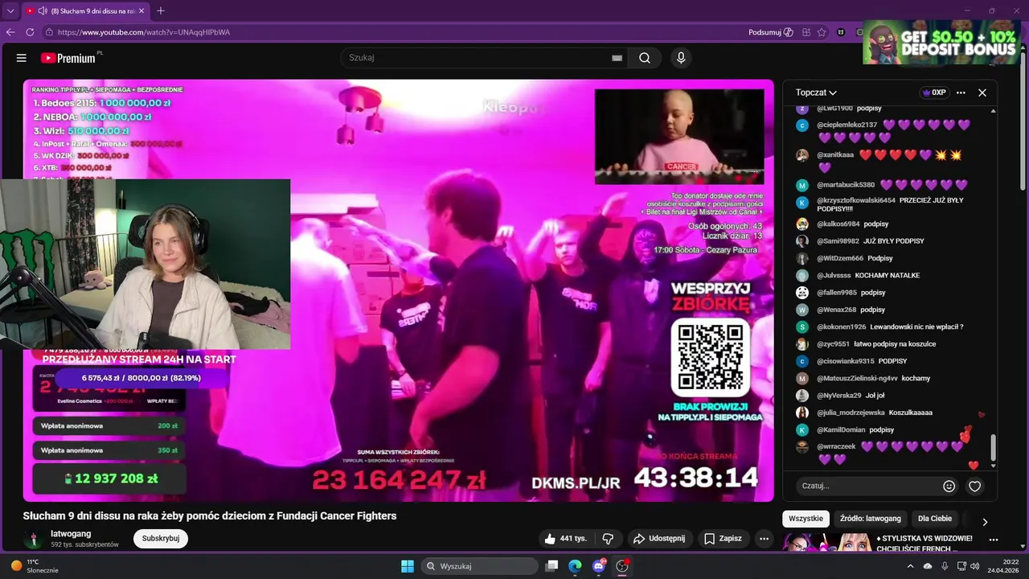This screenshot has width=1029, height=579.
Task: Open chat options three-dot menu
Action: point(961,92)
